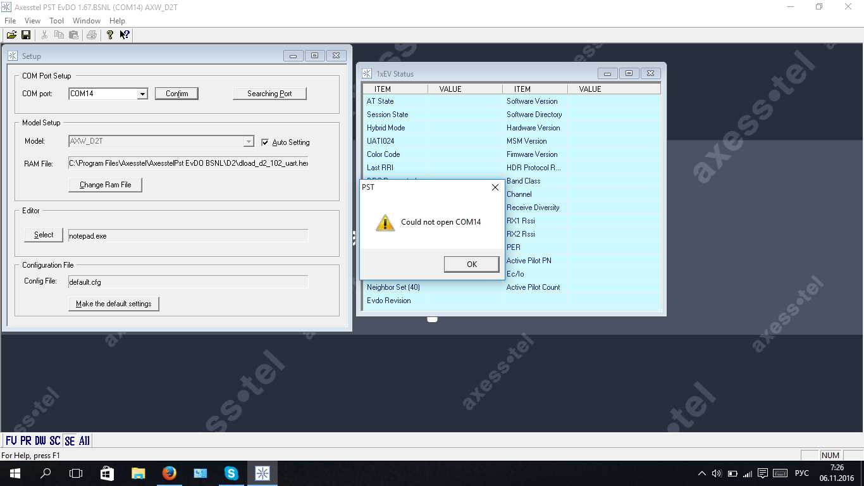Switch to the PR tab
Viewport: 864px width, 486px height.
coord(25,440)
